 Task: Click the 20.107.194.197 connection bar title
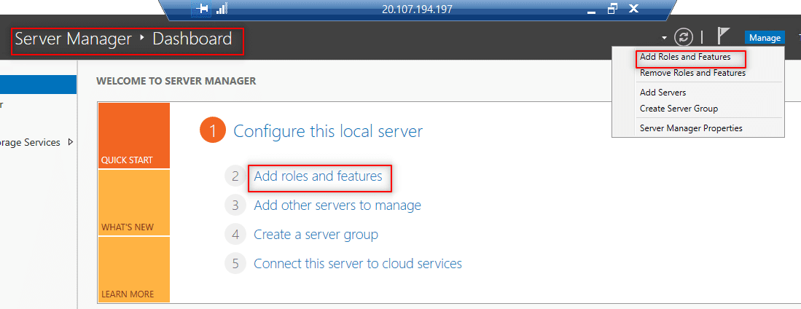point(417,9)
